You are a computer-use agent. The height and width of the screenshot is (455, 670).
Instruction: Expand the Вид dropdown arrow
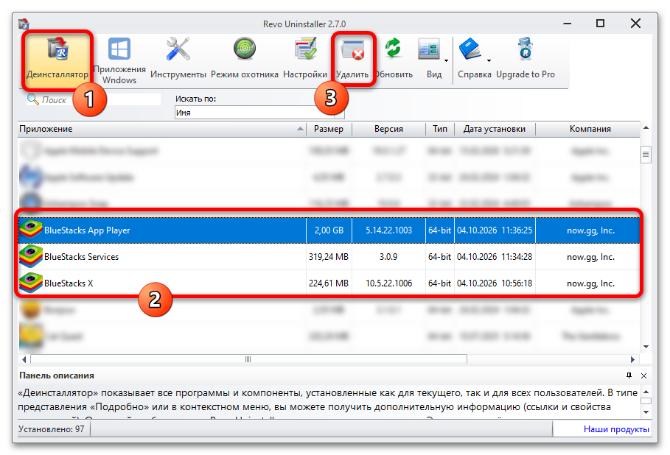click(446, 60)
